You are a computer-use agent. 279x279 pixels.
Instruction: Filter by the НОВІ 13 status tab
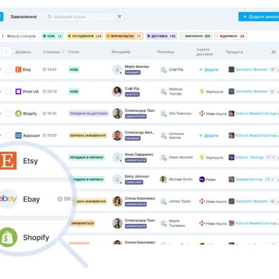point(52,36)
